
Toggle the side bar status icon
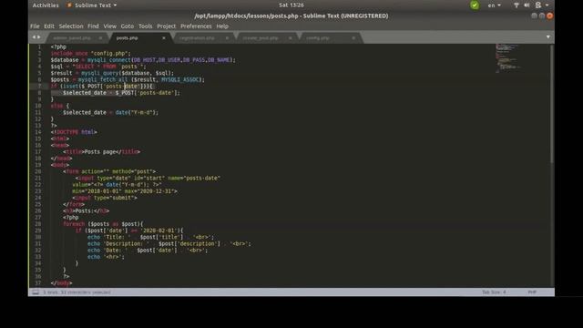(x=36, y=292)
